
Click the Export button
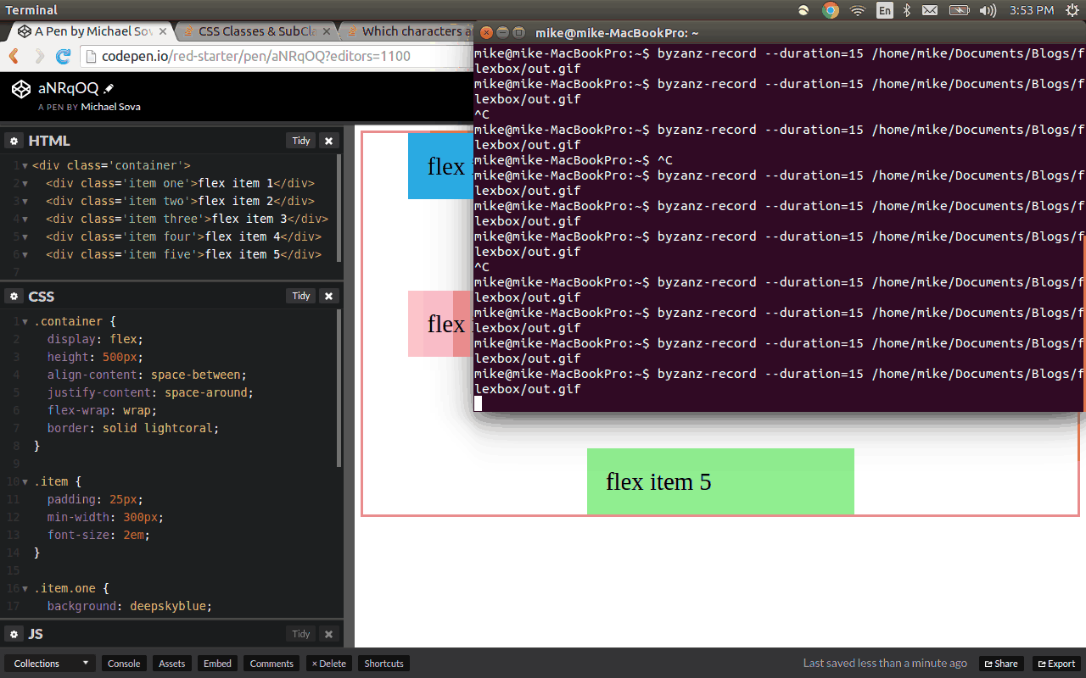1056,664
